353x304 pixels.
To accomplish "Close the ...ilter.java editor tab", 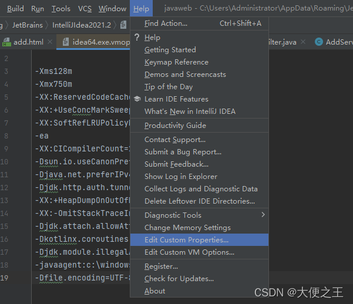I will coord(303,42).
